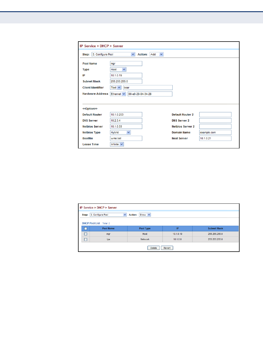Click the Next Server input field
263x340 pixels.
[215, 138]
